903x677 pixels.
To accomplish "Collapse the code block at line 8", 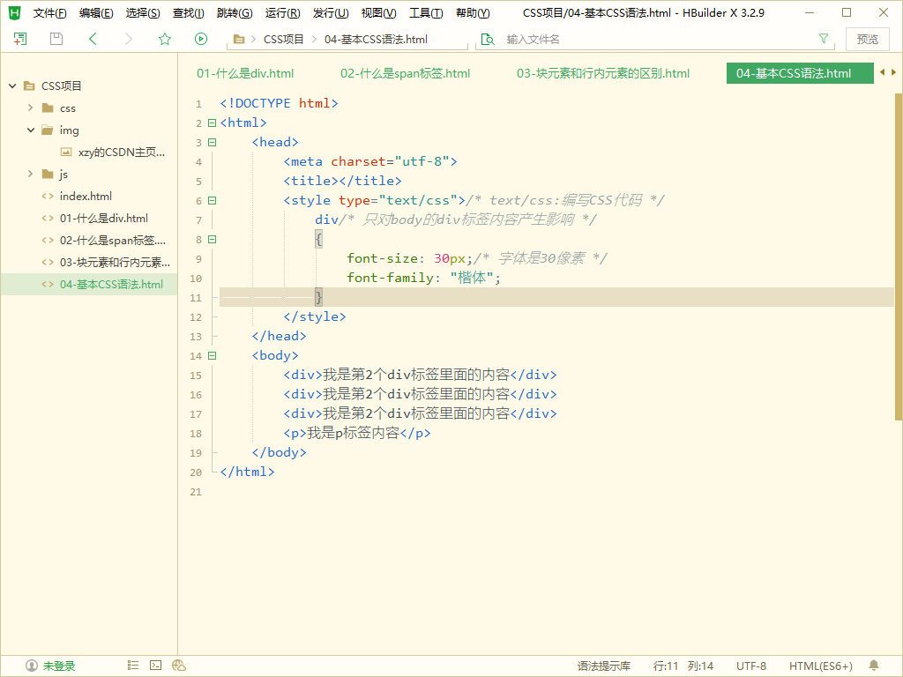I will tap(212, 239).
